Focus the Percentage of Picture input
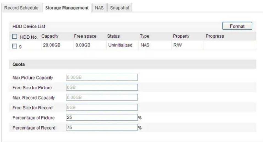 pyautogui.click(x=102, y=117)
